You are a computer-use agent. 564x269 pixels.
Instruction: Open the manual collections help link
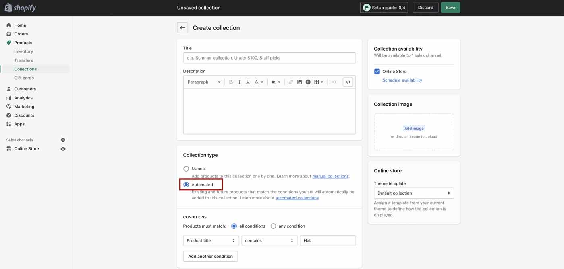[x=330, y=176]
